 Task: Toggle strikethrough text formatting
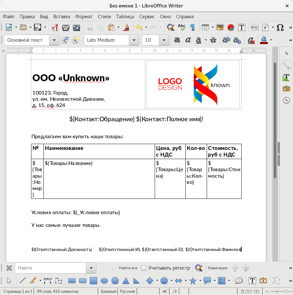(x=213, y=40)
